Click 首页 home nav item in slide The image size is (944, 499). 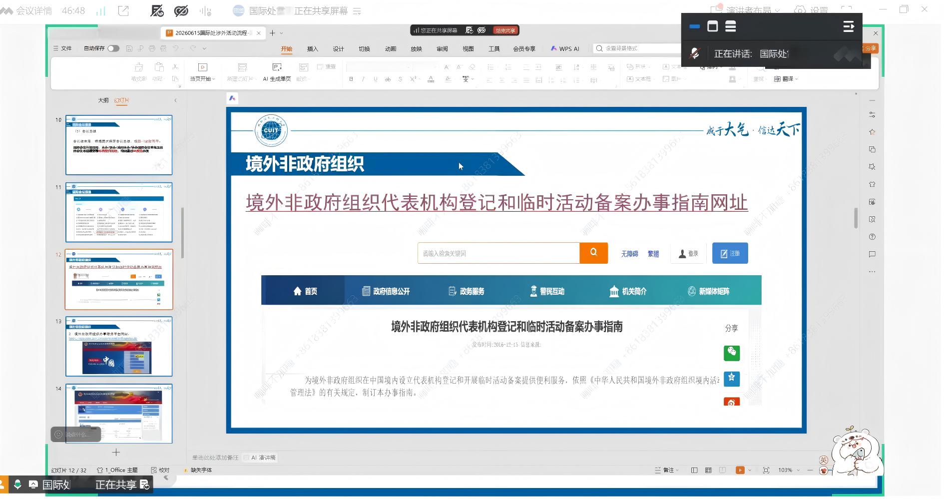pos(305,291)
